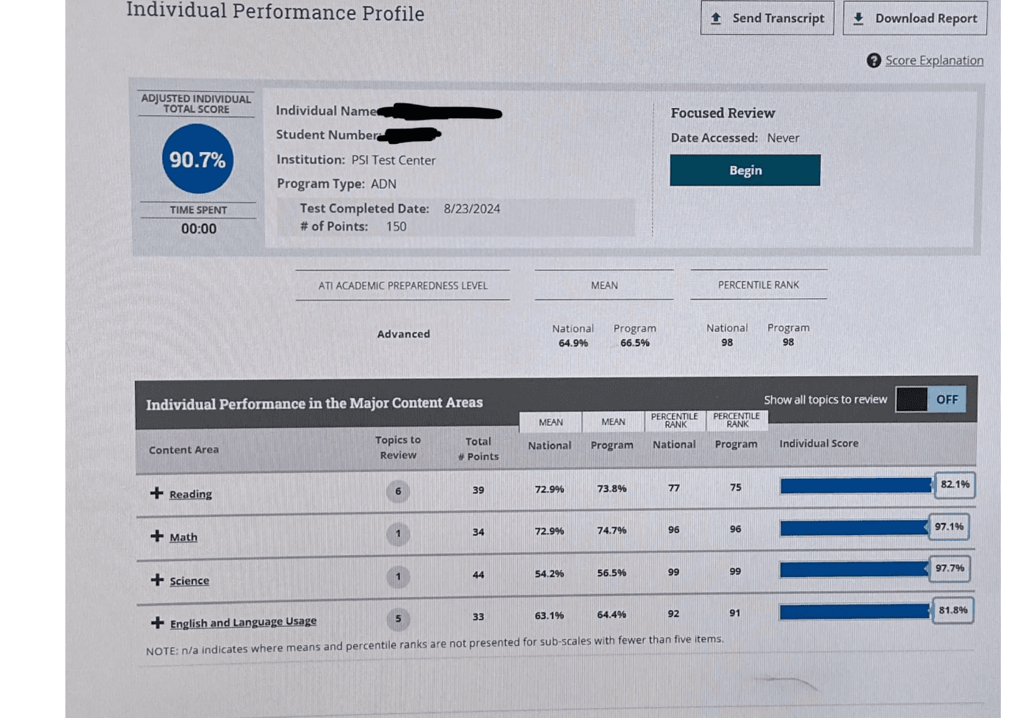Expand the Reading row with its plus icon
Image resolution: width=1028 pixels, height=718 pixels.
(x=156, y=493)
